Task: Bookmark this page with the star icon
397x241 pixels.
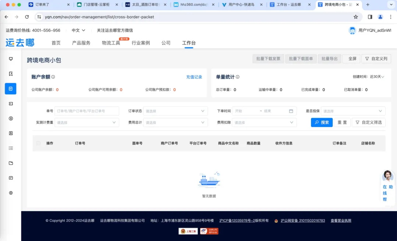Action: pyautogui.click(x=356, y=17)
